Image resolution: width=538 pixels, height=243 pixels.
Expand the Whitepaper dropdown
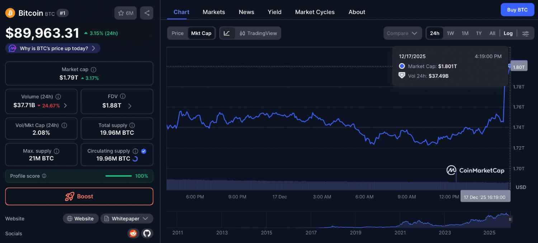[127, 219]
